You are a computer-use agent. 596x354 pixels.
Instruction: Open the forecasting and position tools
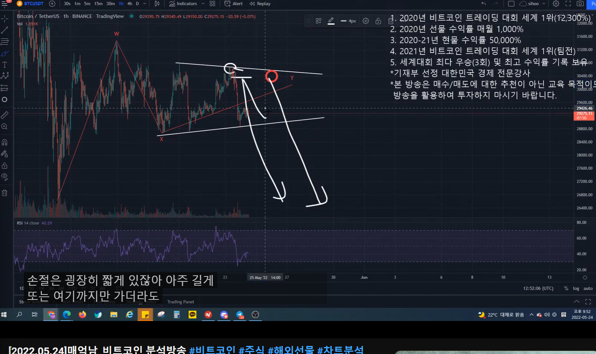coord(5,88)
